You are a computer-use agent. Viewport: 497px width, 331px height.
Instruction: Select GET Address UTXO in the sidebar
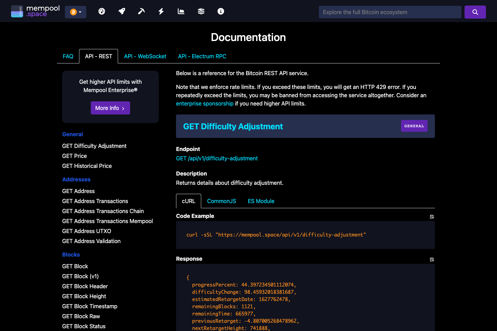[86, 231]
